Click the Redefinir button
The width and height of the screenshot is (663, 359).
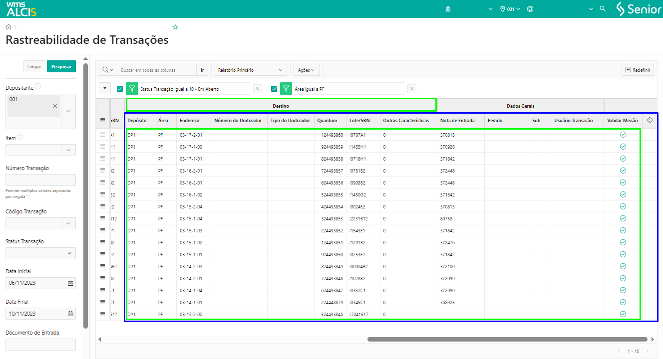(638, 70)
